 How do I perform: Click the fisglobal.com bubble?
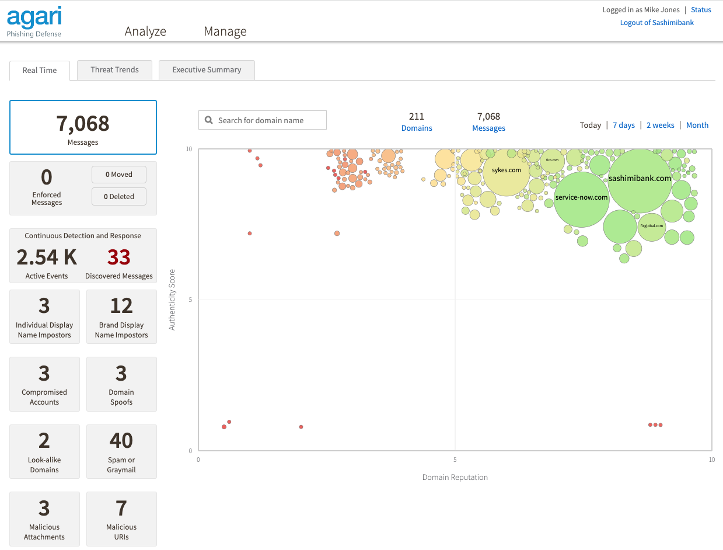(x=651, y=227)
